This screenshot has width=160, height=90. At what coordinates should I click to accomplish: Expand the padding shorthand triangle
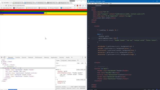pyautogui.click(x=64, y=81)
